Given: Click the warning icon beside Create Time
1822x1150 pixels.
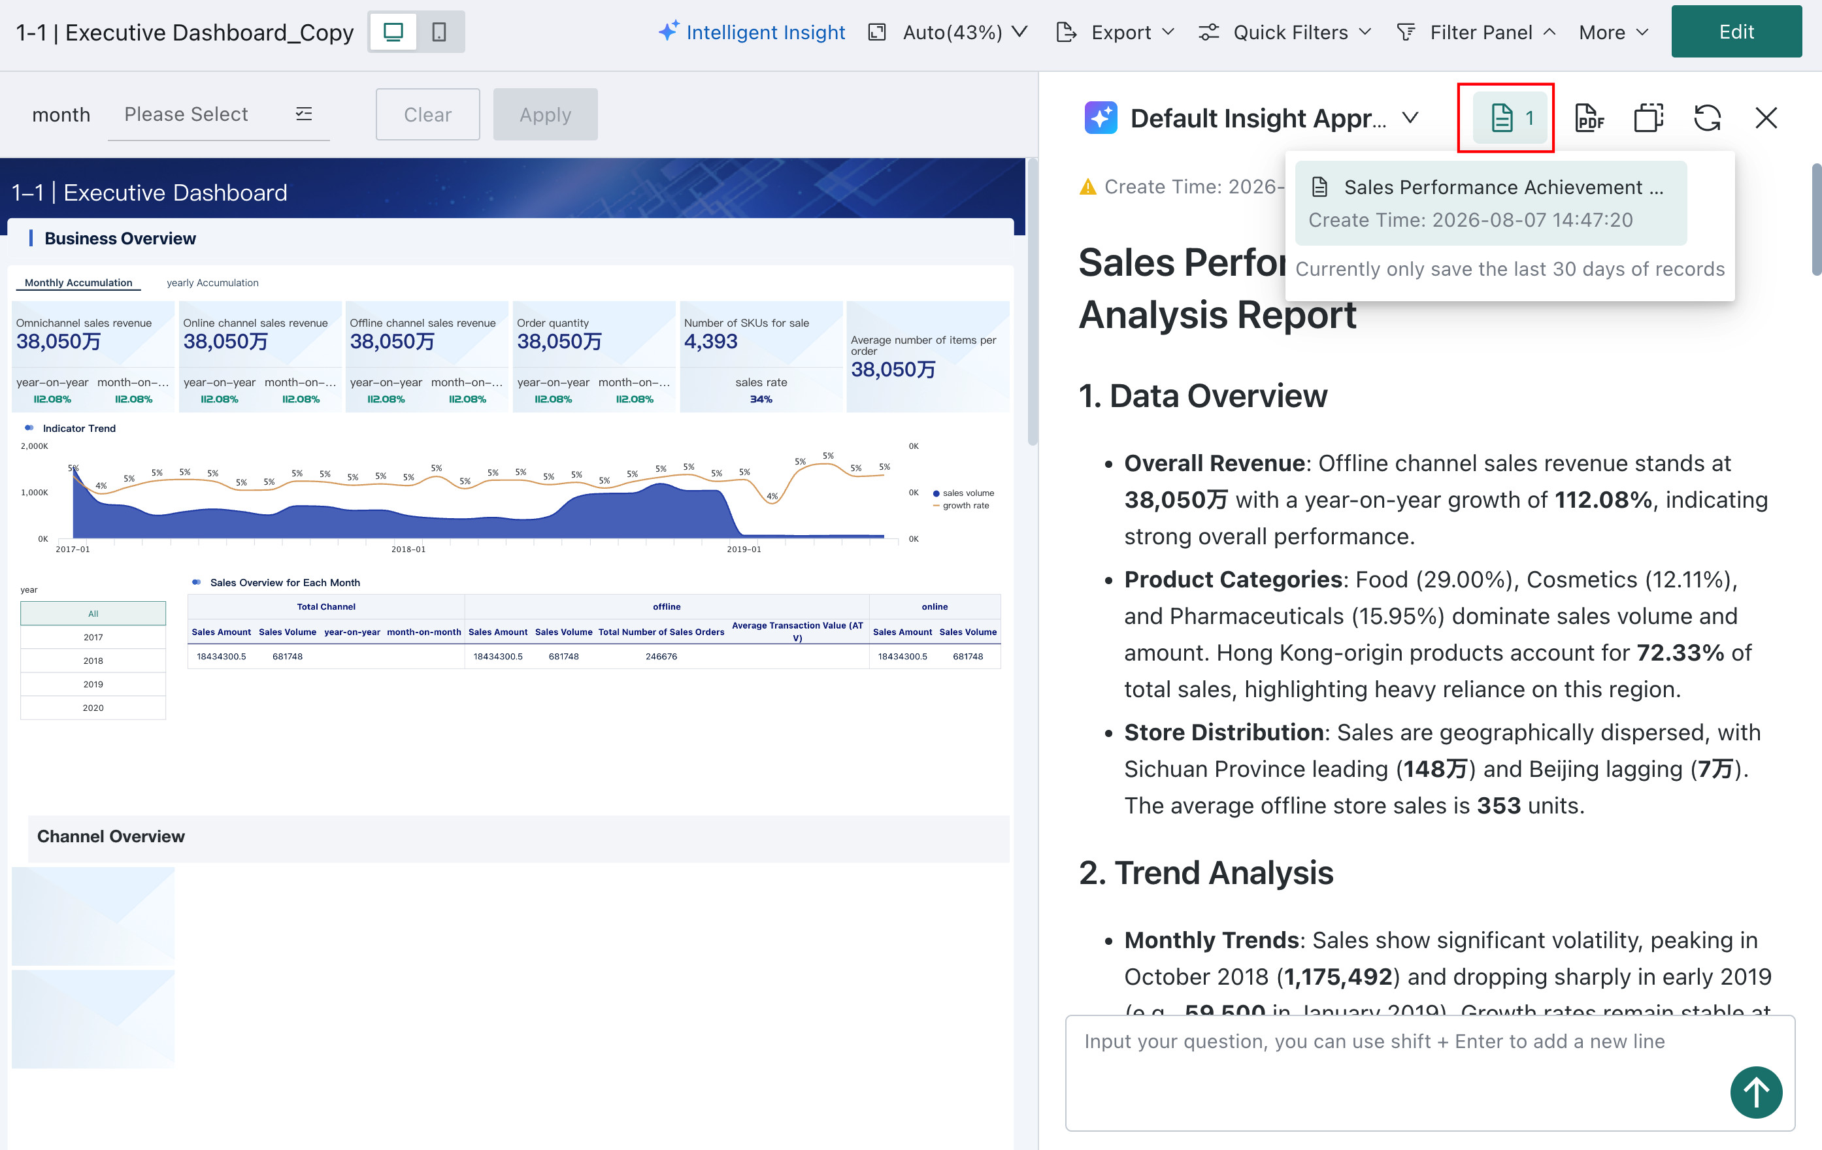Looking at the screenshot, I should [x=1088, y=186].
